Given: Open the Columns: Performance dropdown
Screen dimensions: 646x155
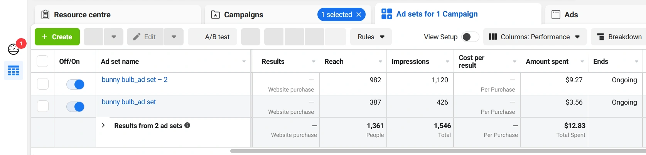Looking at the screenshot, I should click(x=535, y=37).
